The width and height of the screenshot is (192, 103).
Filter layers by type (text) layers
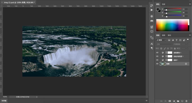coord(177,40)
